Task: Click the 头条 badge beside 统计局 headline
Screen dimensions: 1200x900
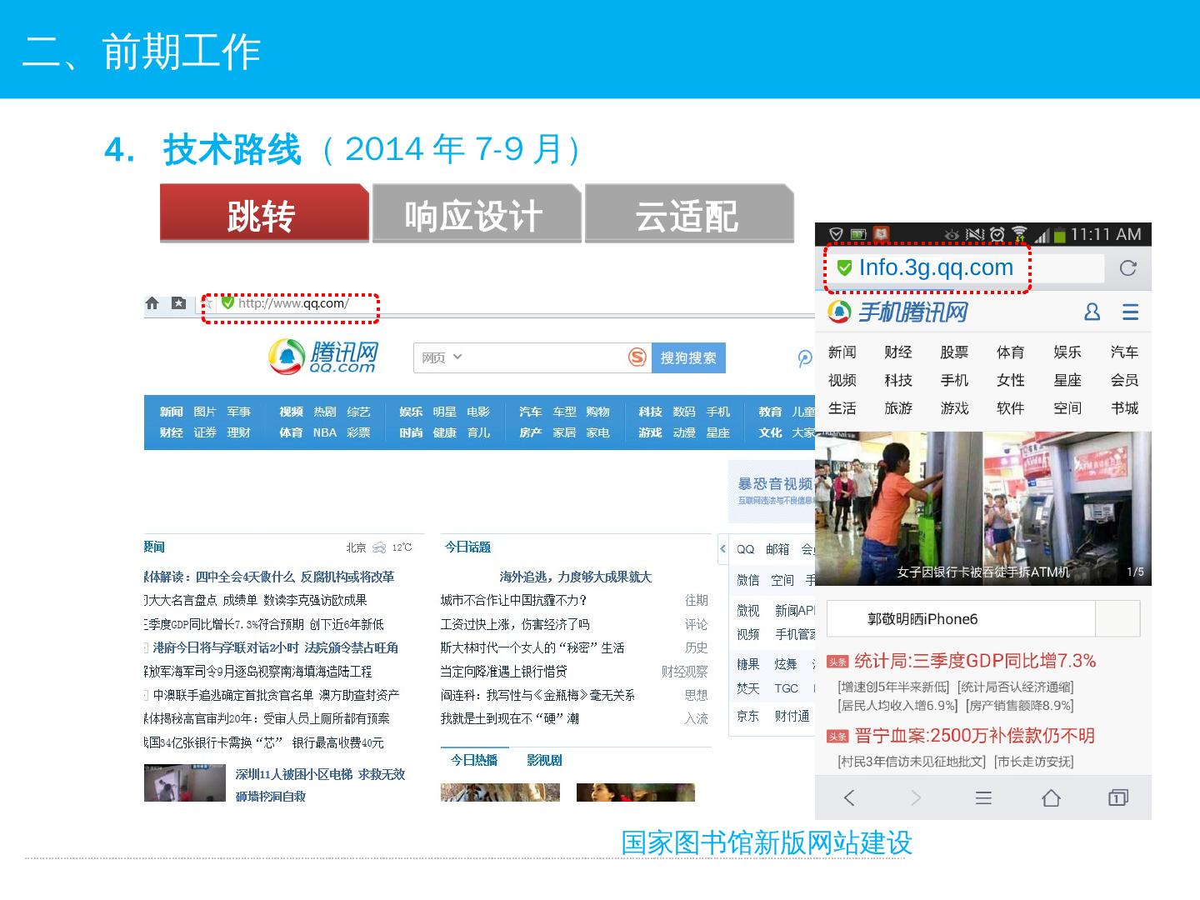Action: (837, 662)
